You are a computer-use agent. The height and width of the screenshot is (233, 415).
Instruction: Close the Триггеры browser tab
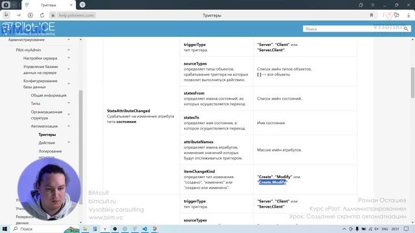71,5
